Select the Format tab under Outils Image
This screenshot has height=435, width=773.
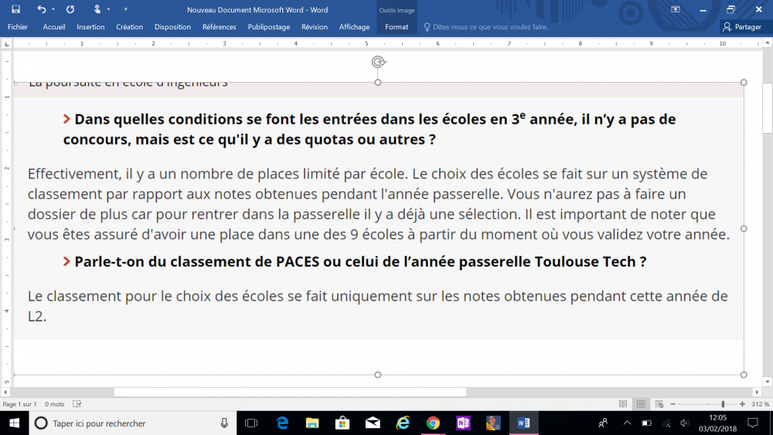[x=397, y=27]
